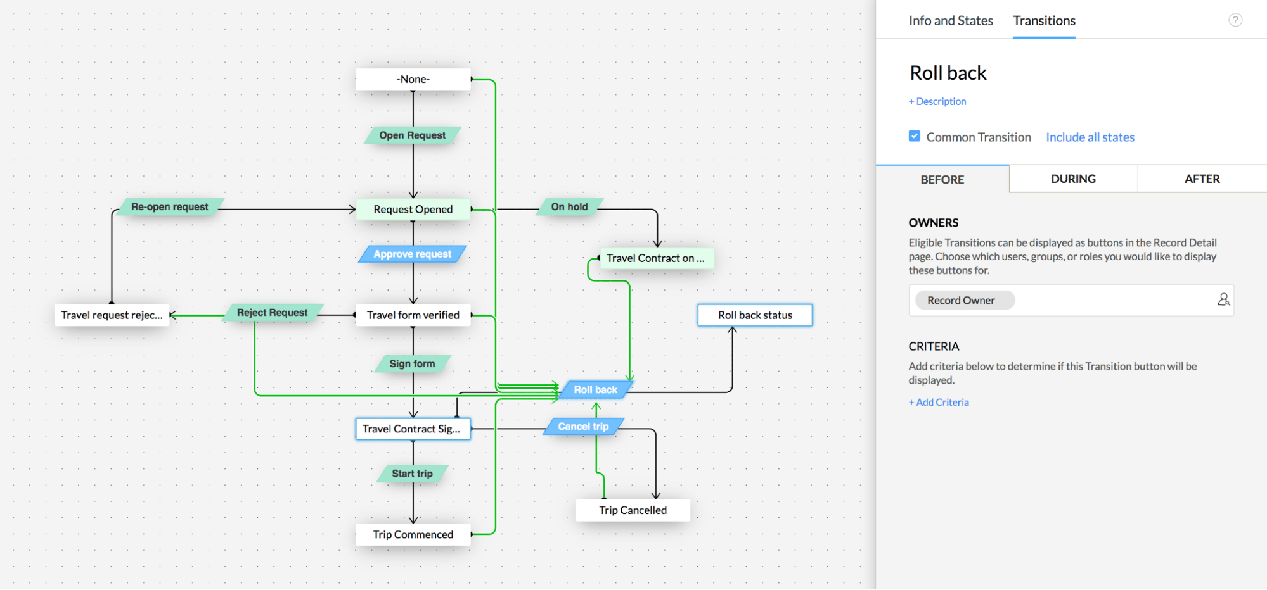This screenshot has height=590, width=1267.
Task: Select the Record Owner chip
Action: [x=963, y=299]
